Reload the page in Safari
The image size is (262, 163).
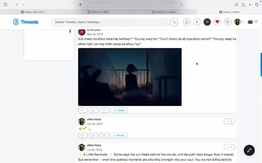click(181, 5)
